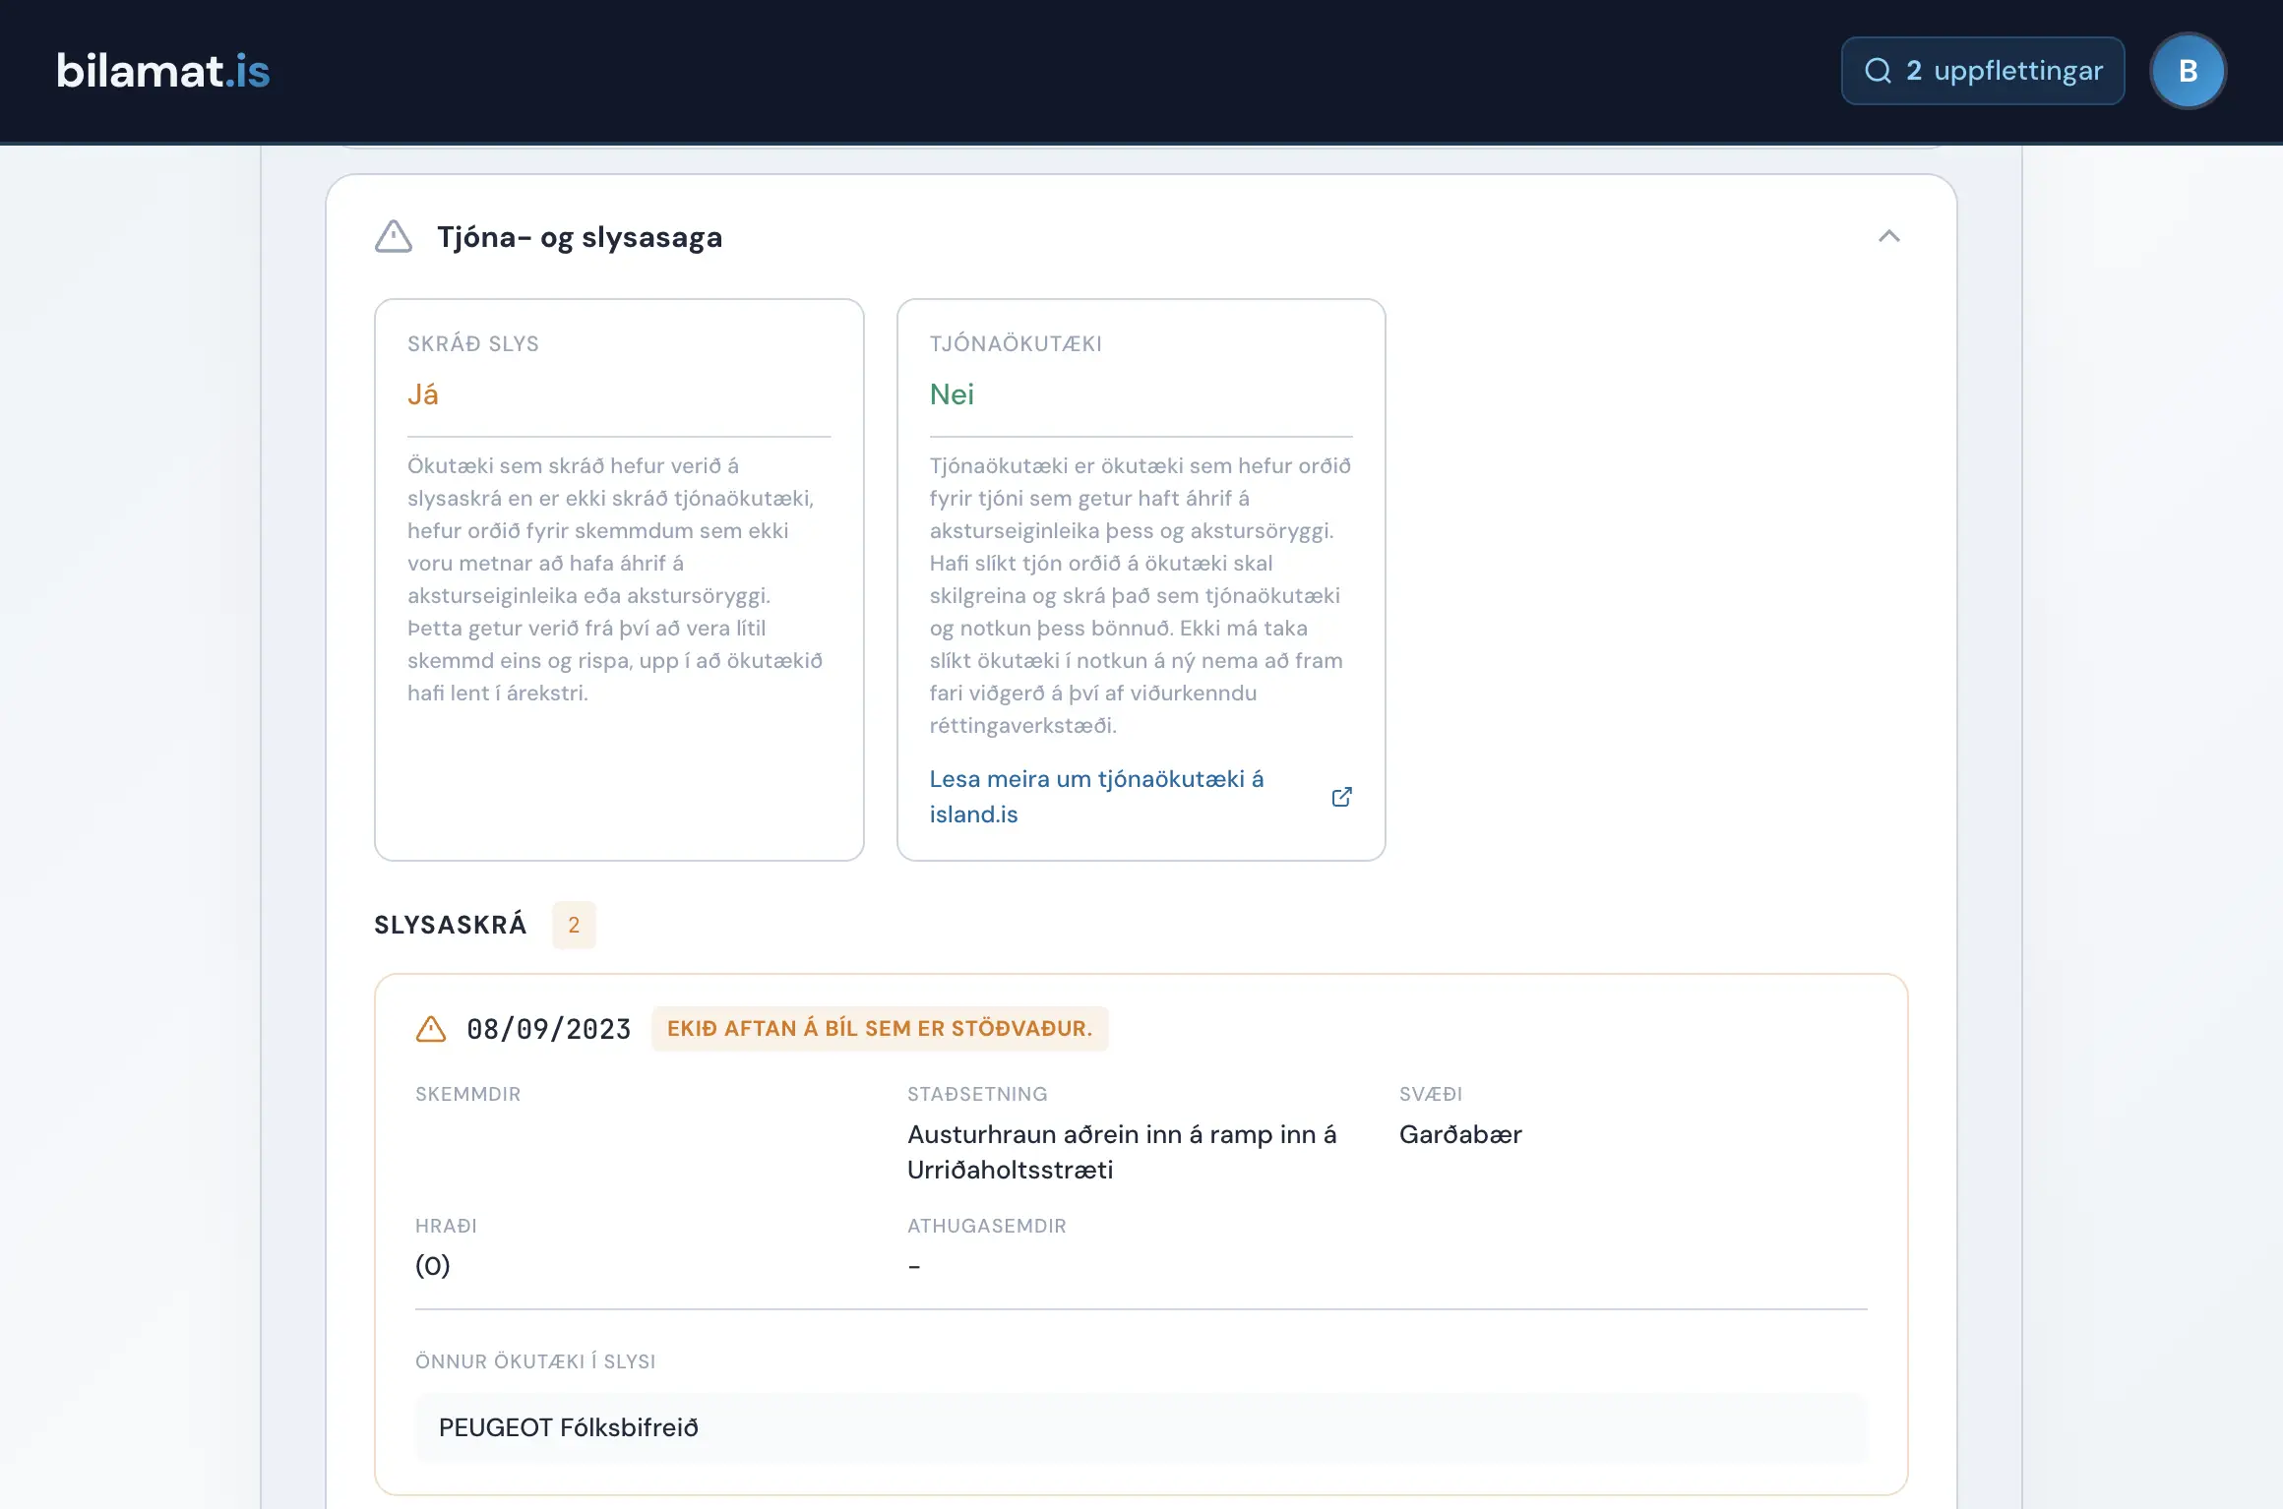Click the orange warning icon beside 08/09/2023
2283x1509 pixels.
click(x=431, y=1029)
